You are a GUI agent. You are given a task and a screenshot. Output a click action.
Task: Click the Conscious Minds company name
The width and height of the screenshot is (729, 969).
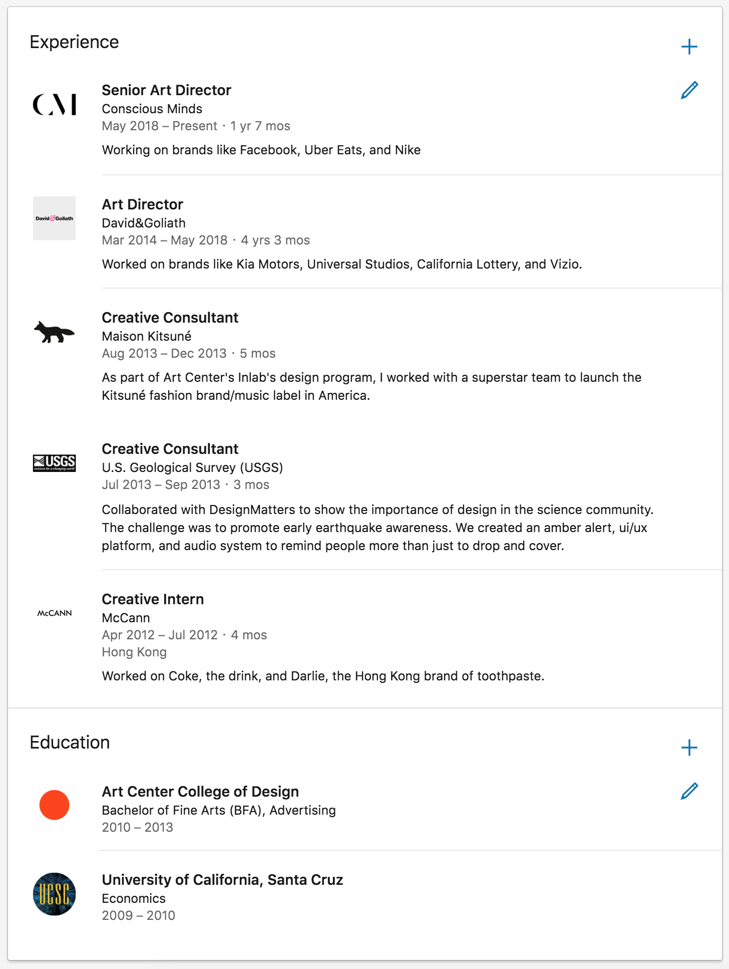[152, 109]
